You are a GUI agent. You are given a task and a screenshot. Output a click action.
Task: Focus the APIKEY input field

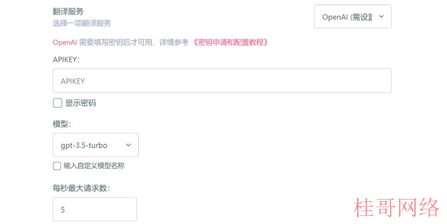click(222, 81)
